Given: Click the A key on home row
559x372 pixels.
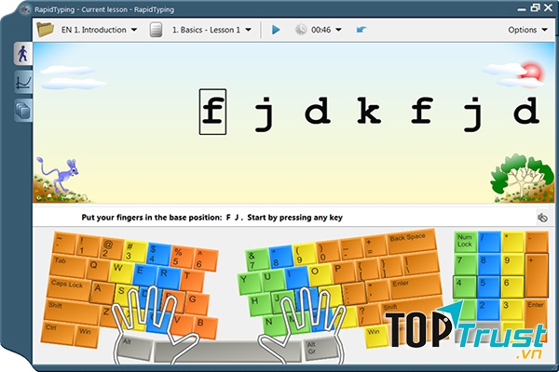Looking at the screenshot, I should tap(102, 292).
